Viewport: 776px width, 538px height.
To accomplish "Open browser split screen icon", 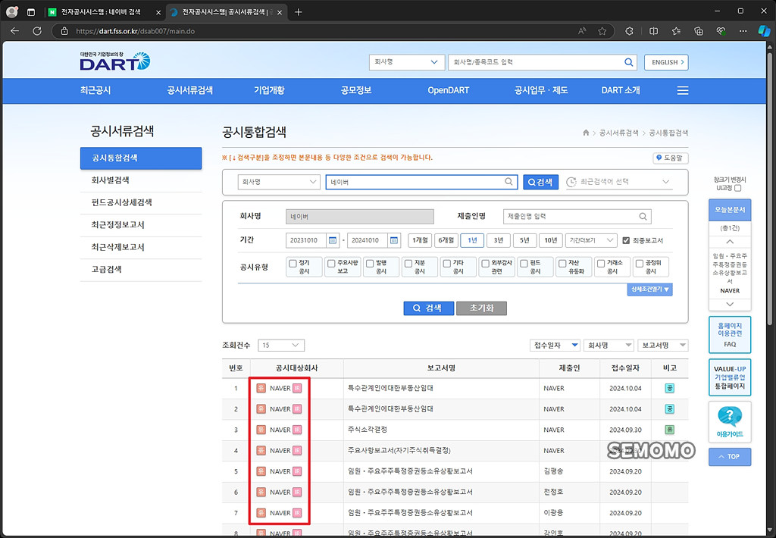I will tap(654, 31).
